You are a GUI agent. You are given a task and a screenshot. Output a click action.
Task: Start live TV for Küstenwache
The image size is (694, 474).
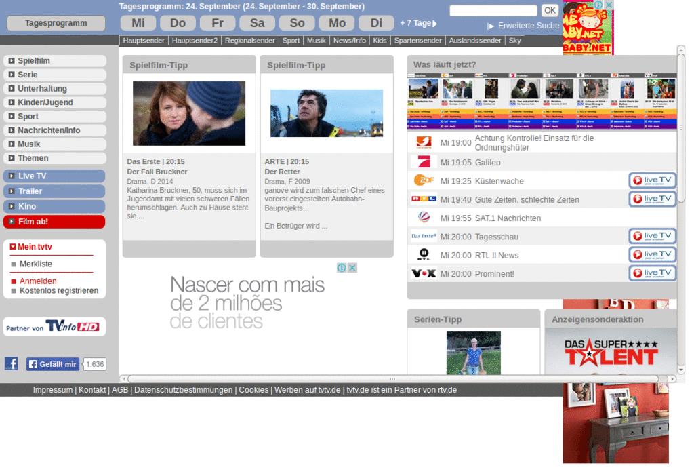coord(652,180)
